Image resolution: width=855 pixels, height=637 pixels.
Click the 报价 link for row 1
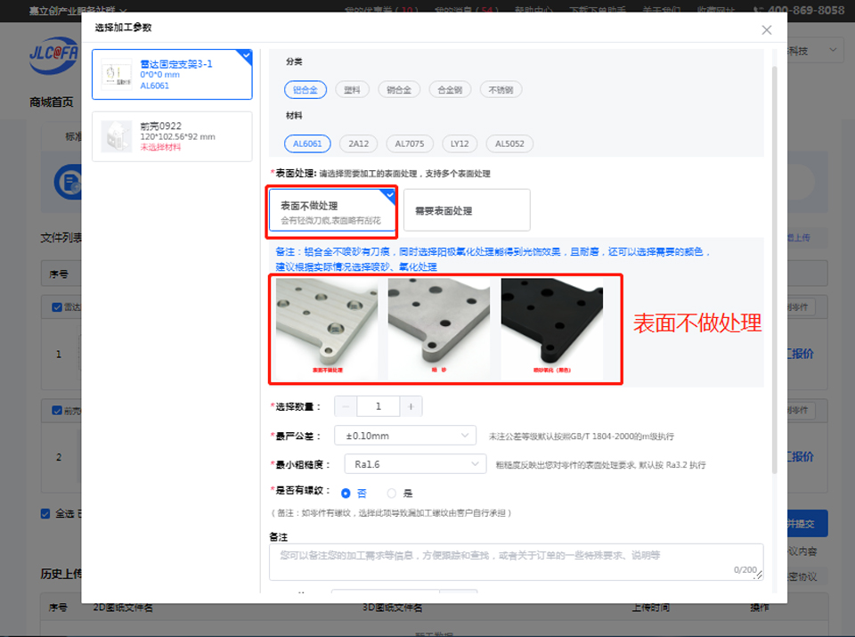point(801,354)
